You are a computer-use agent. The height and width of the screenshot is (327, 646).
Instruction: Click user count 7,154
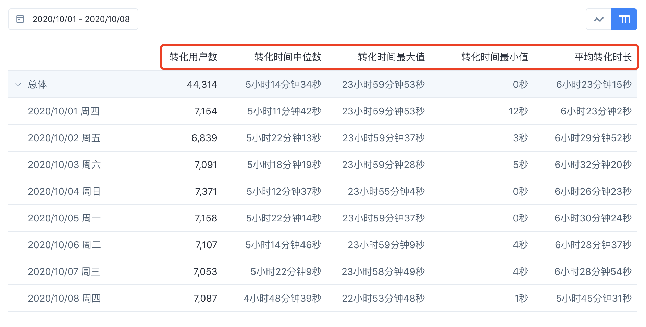(206, 111)
